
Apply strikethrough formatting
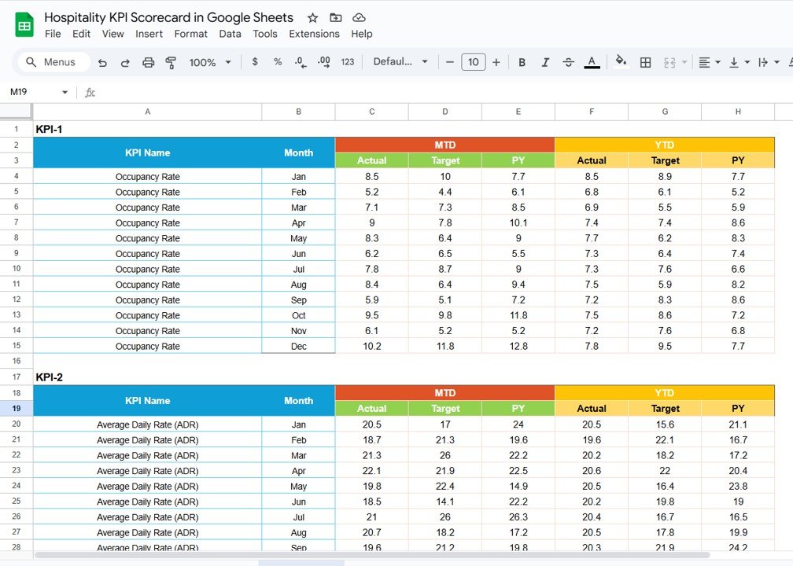pos(569,61)
